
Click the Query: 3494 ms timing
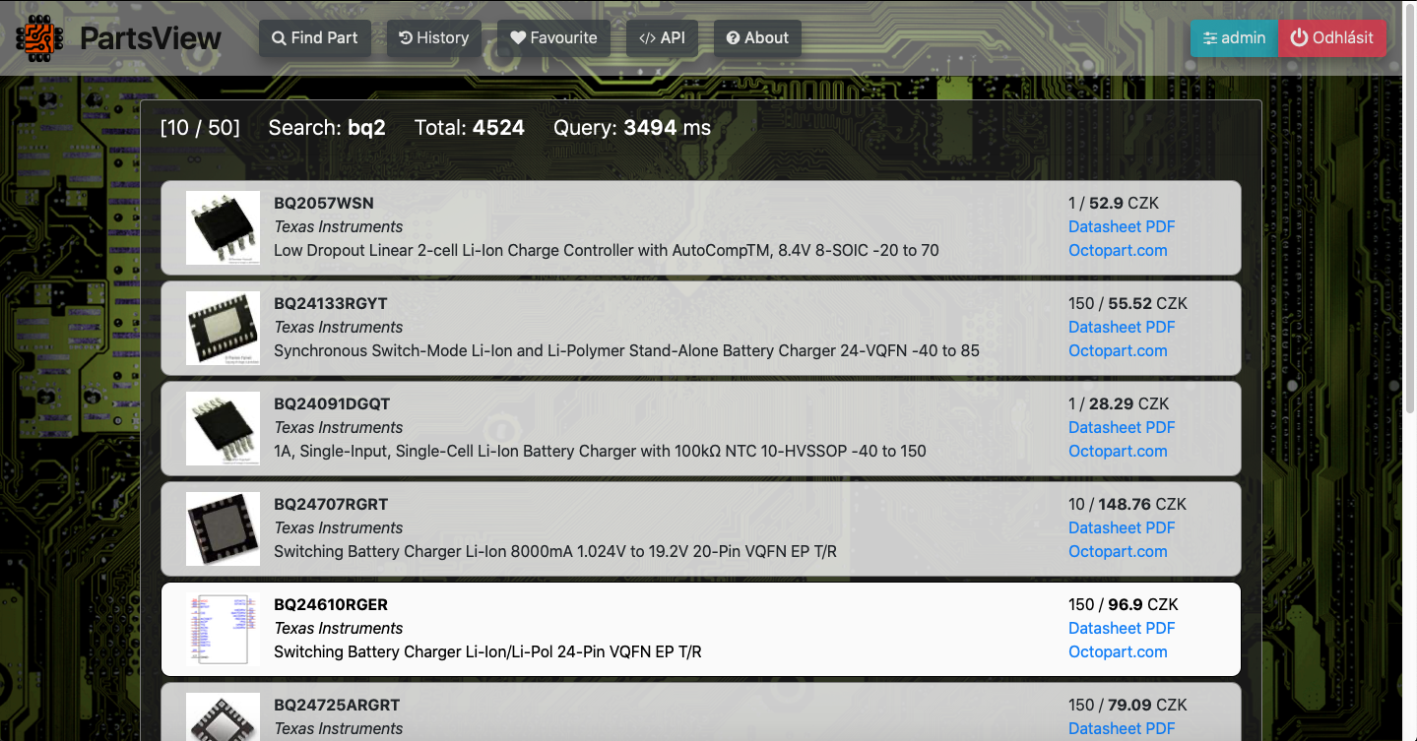[632, 128]
